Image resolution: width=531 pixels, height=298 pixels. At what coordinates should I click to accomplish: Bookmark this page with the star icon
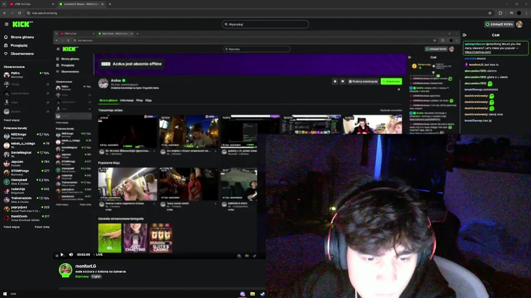(x=490, y=13)
